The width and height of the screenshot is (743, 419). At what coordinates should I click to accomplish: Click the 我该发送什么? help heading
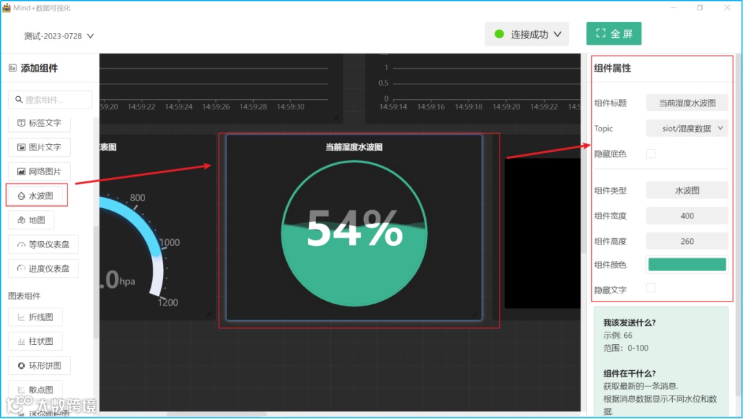[x=629, y=323]
